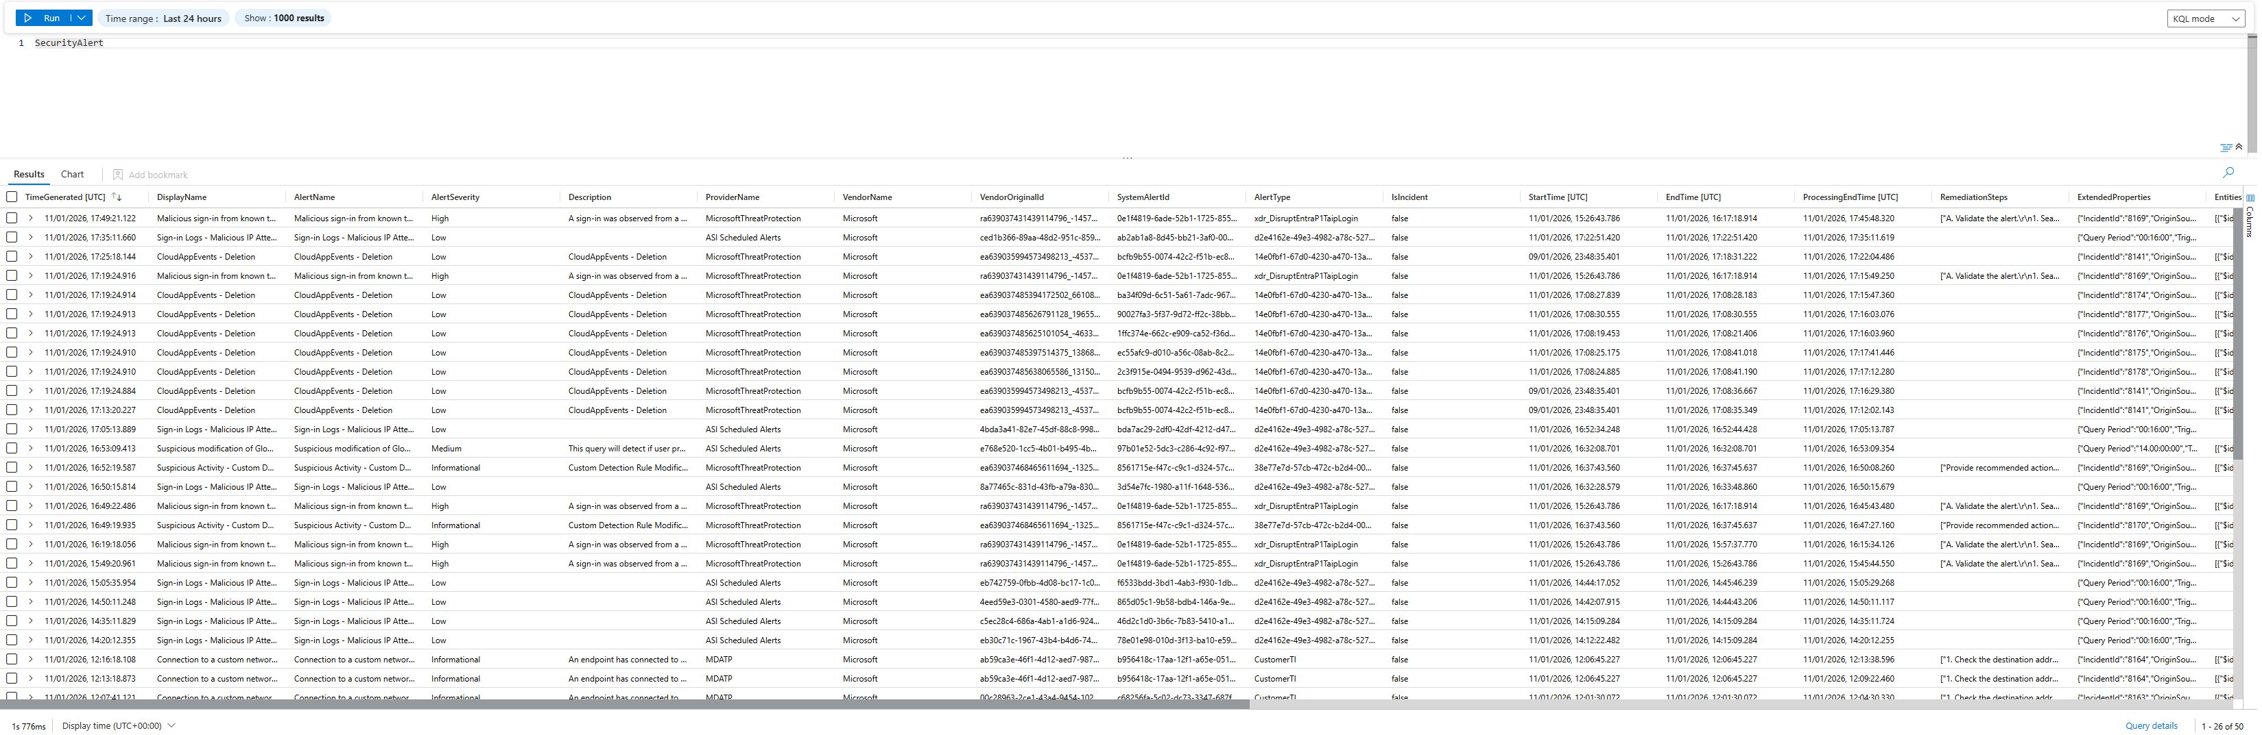2262x735 pixels.
Task: Open the KQL mode dropdown
Action: (x=2204, y=18)
